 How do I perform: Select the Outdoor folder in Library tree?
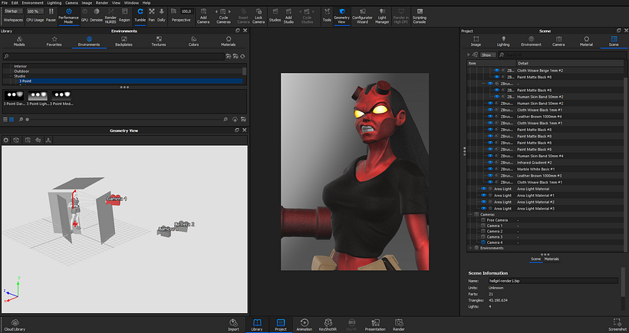(21, 71)
